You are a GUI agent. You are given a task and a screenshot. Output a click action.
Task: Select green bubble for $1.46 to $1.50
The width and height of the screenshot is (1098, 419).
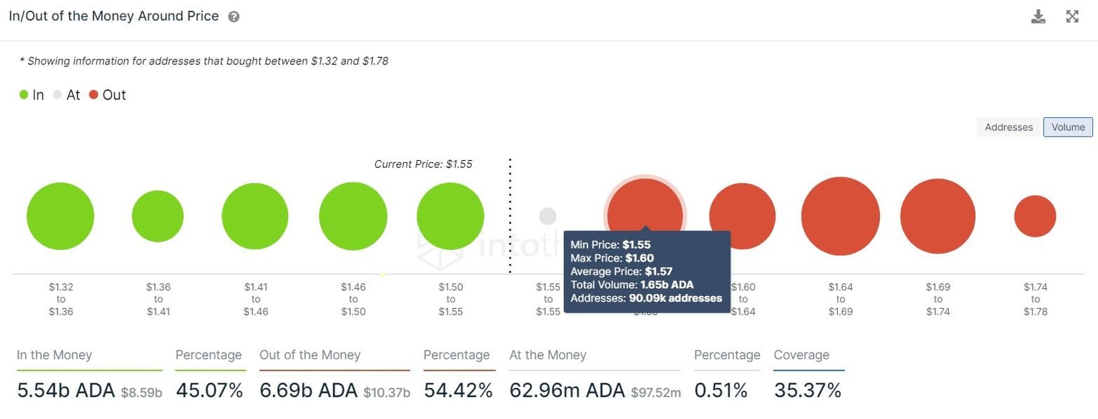[353, 216]
